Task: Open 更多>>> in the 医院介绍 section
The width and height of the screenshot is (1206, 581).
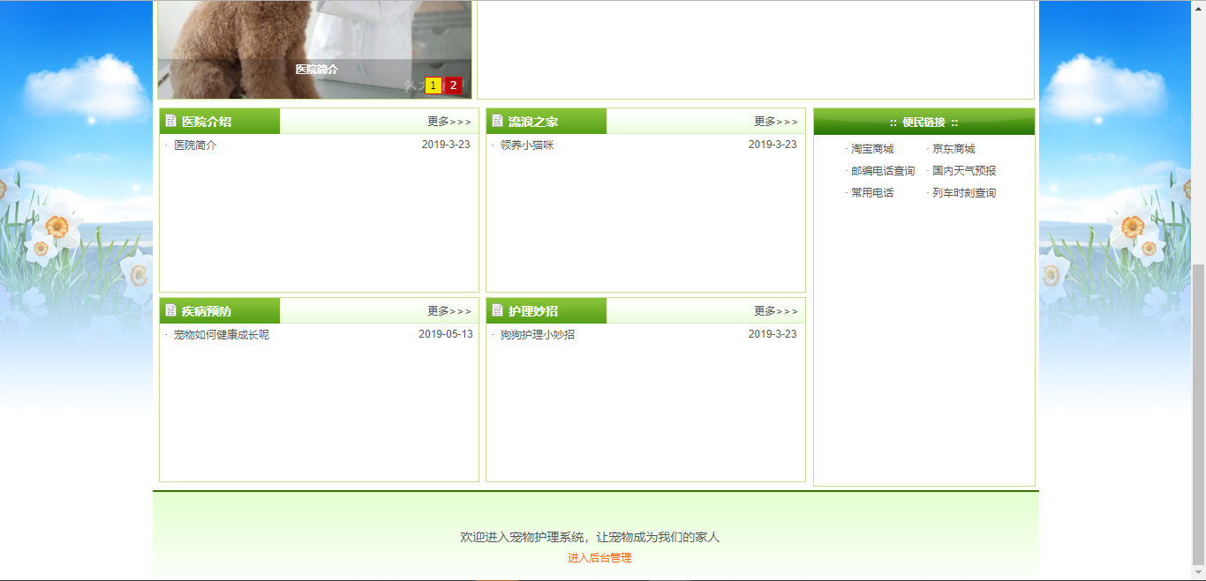Action: (x=449, y=122)
